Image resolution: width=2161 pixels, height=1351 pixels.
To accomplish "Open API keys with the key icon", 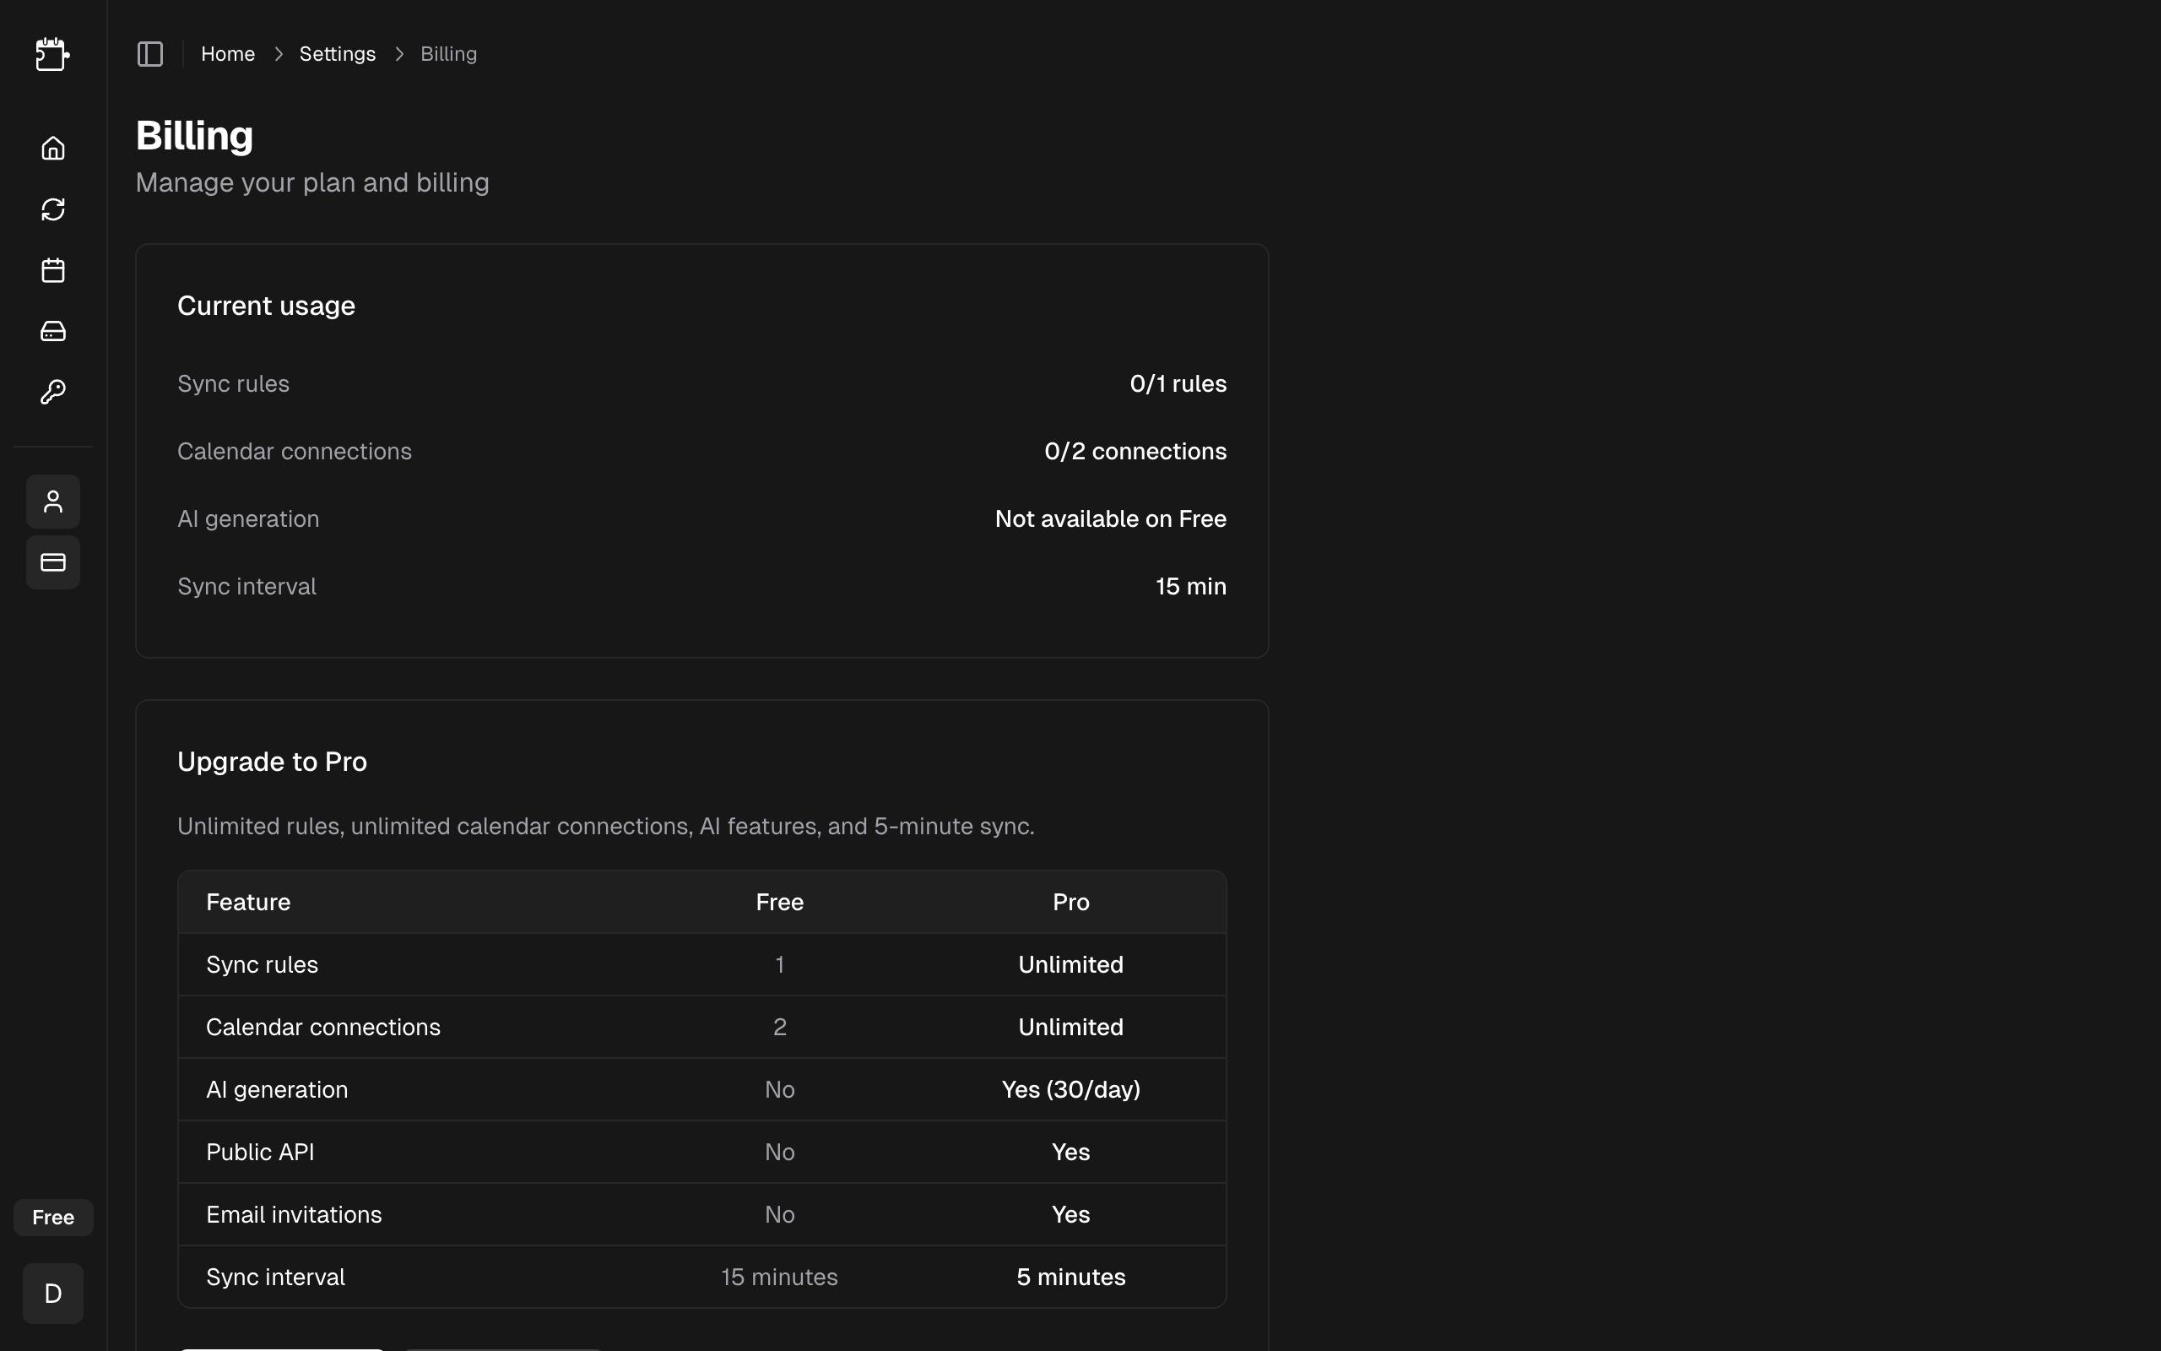I will [52, 391].
